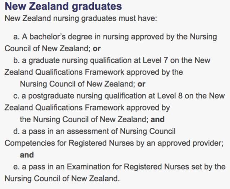Click the bold 'and' ending item c
Screen dimensions: 230x189
tap(157, 119)
